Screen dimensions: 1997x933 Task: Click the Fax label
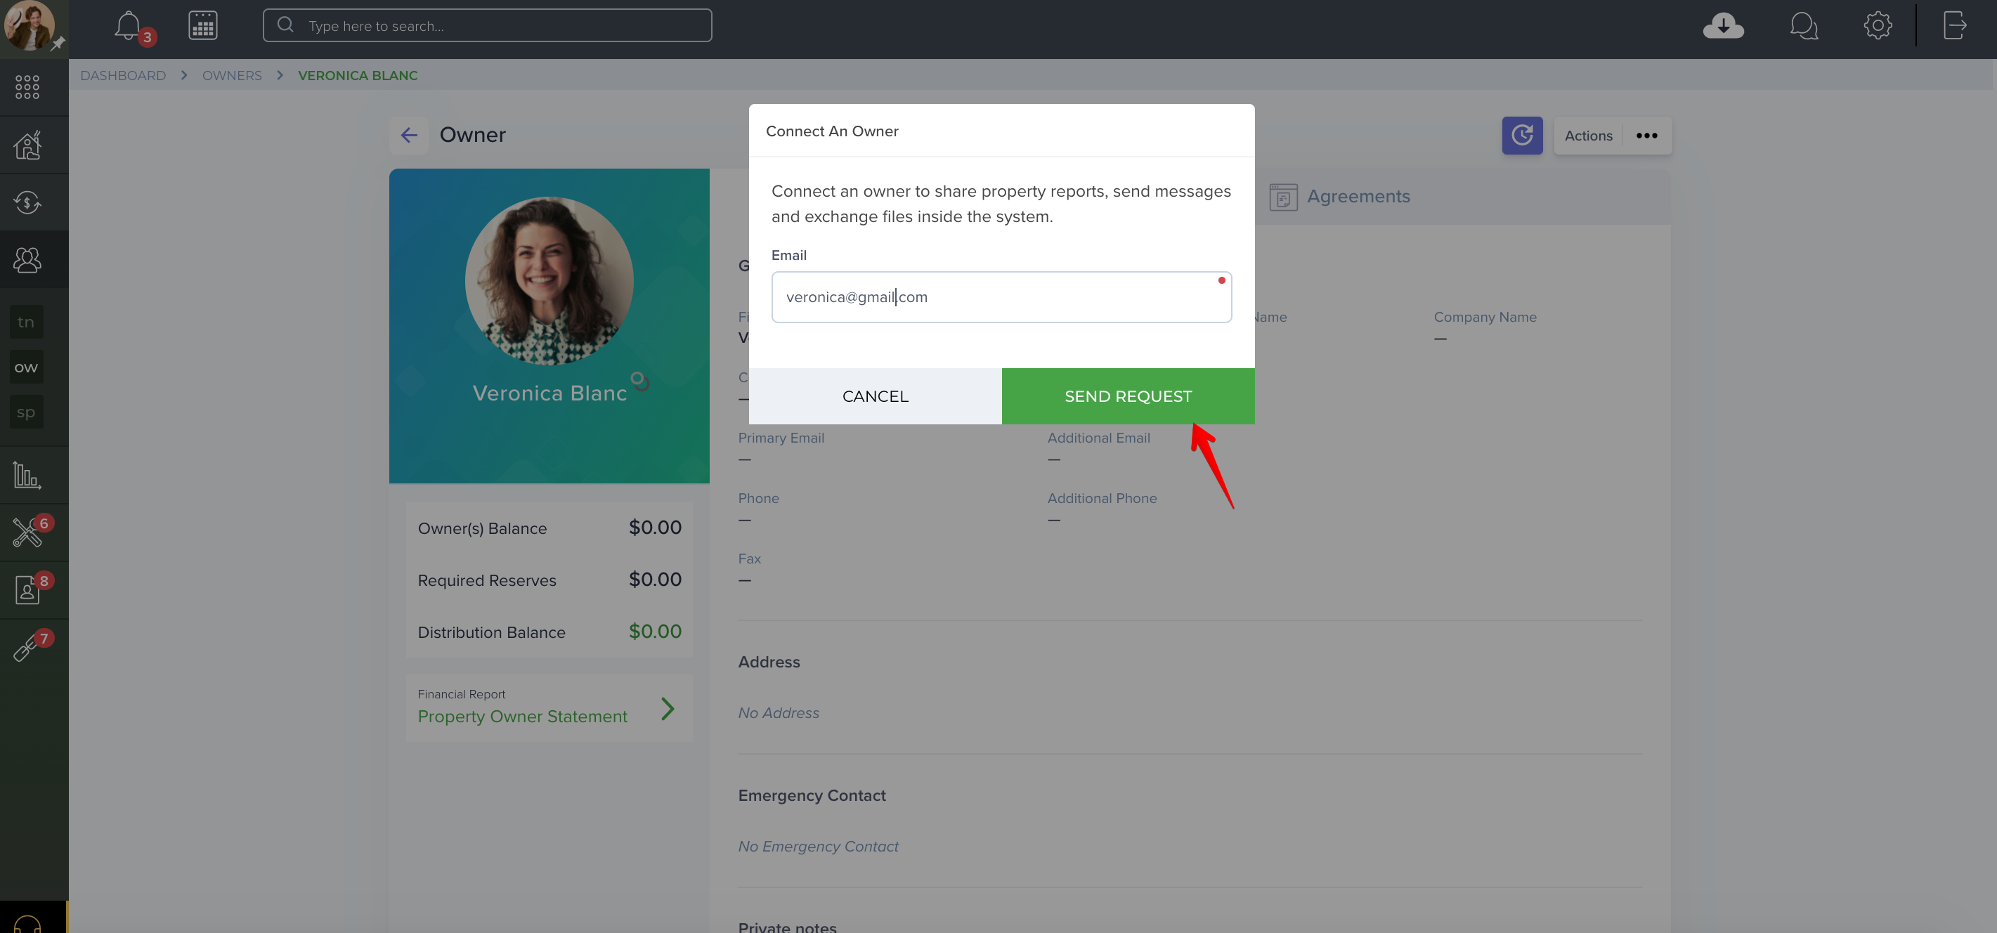(x=749, y=559)
